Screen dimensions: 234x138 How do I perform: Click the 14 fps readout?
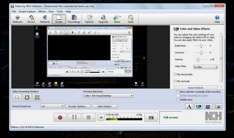[139, 115]
